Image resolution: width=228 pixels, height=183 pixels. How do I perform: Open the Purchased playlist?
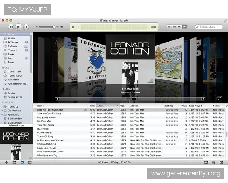coord(15,80)
